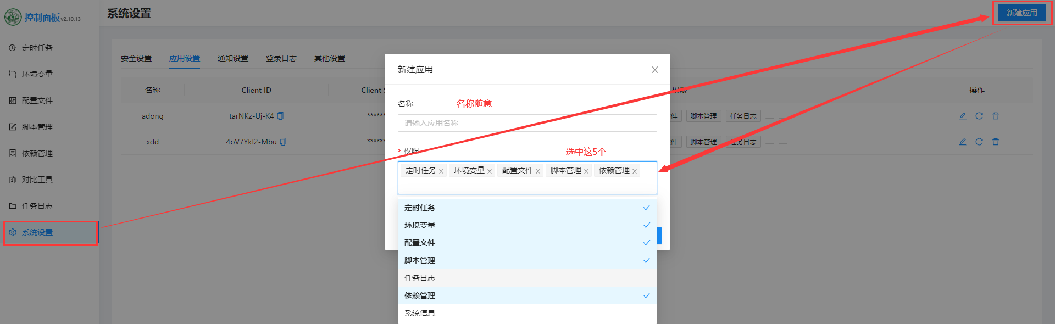
Task: Switch to the 登录日志 tab
Action: point(281,58)
